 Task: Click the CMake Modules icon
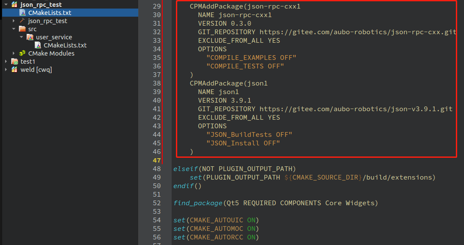[22, 53]
